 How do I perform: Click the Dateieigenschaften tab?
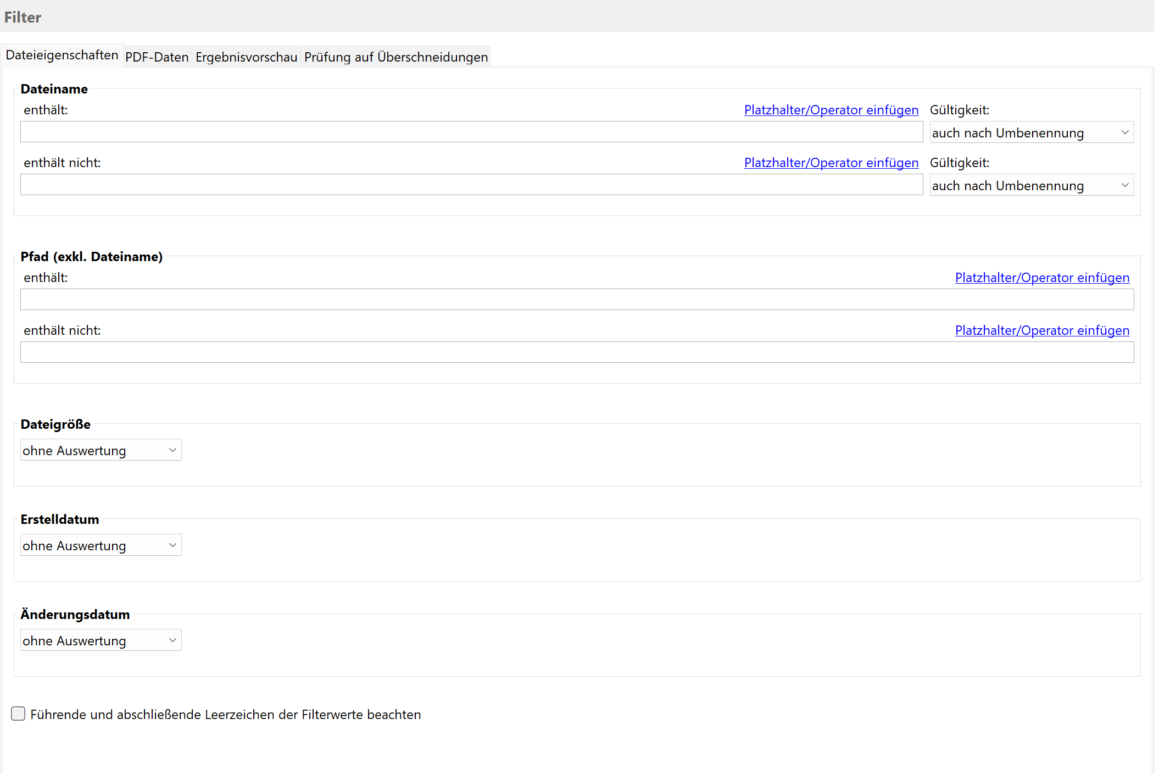pos(62,56)
